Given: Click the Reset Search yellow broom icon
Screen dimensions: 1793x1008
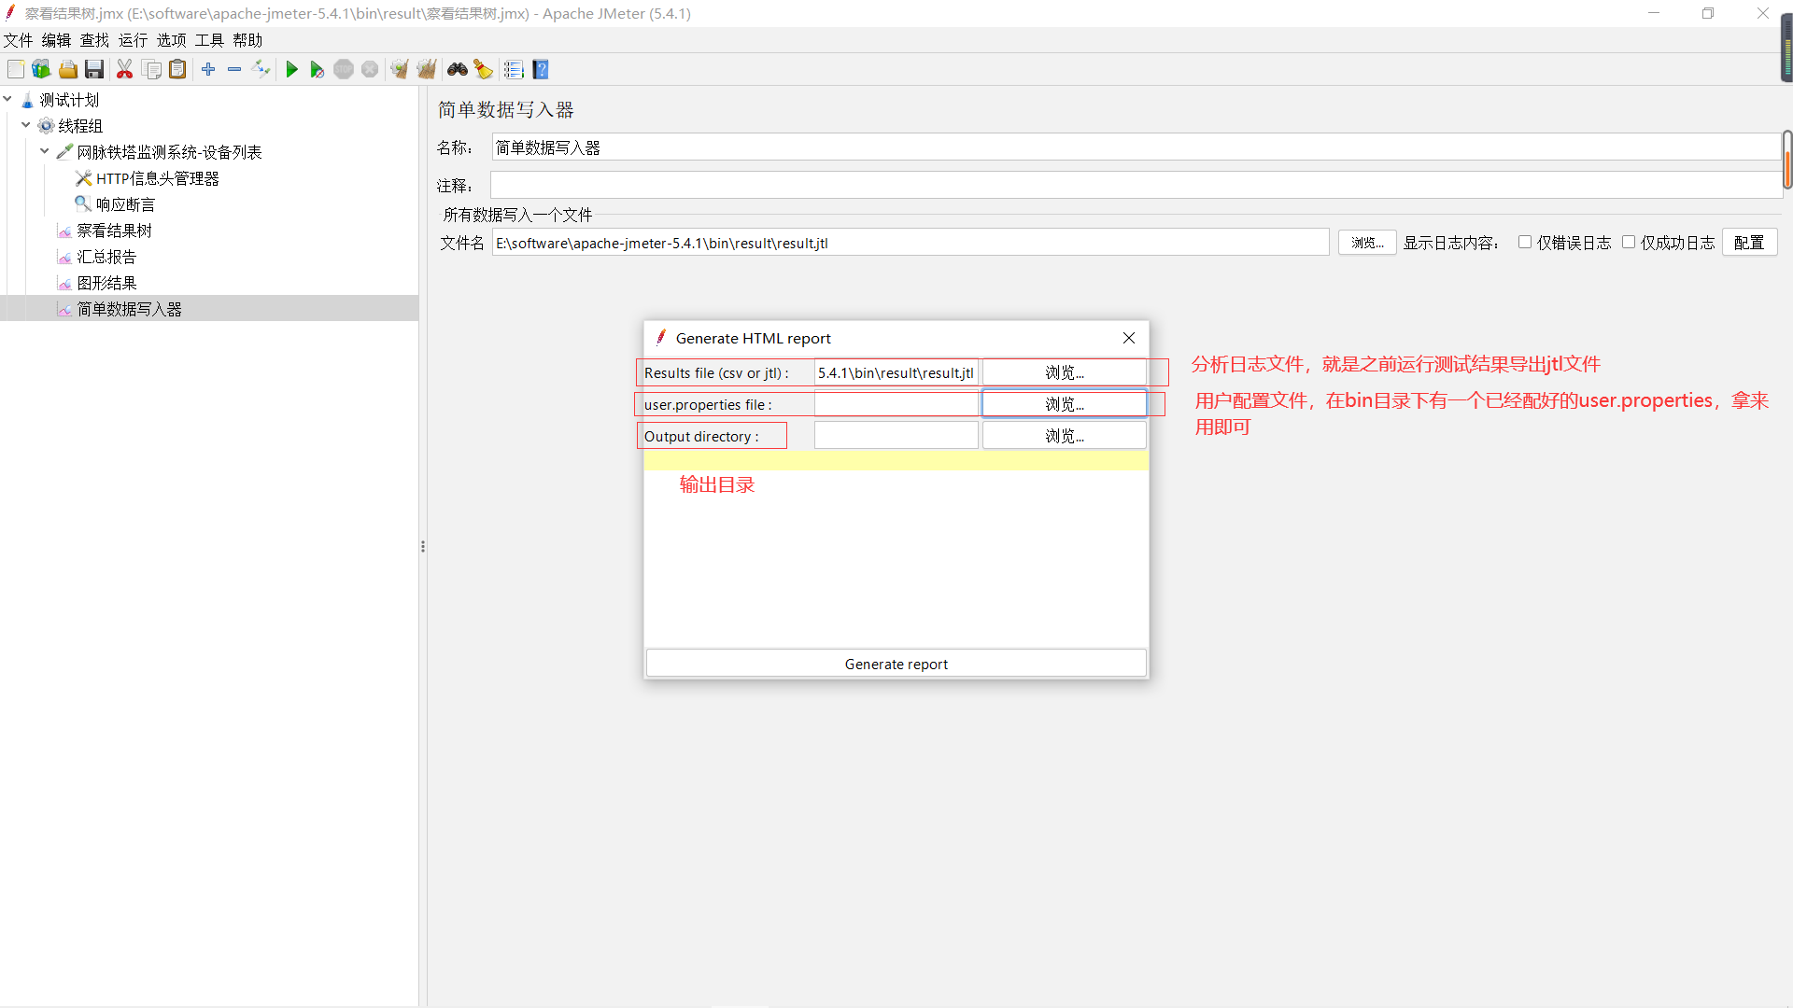Looking at the screenshot, I should (x=483, y=70).
